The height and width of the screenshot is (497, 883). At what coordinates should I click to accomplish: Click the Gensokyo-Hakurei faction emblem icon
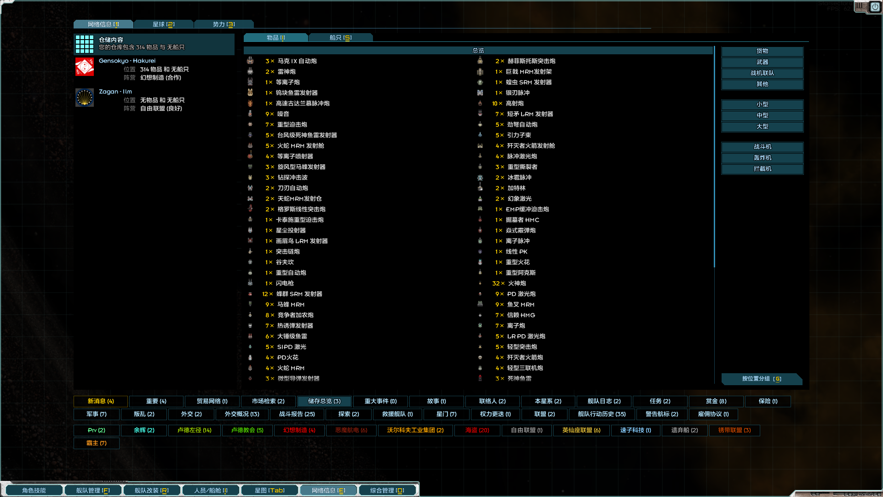84,66
